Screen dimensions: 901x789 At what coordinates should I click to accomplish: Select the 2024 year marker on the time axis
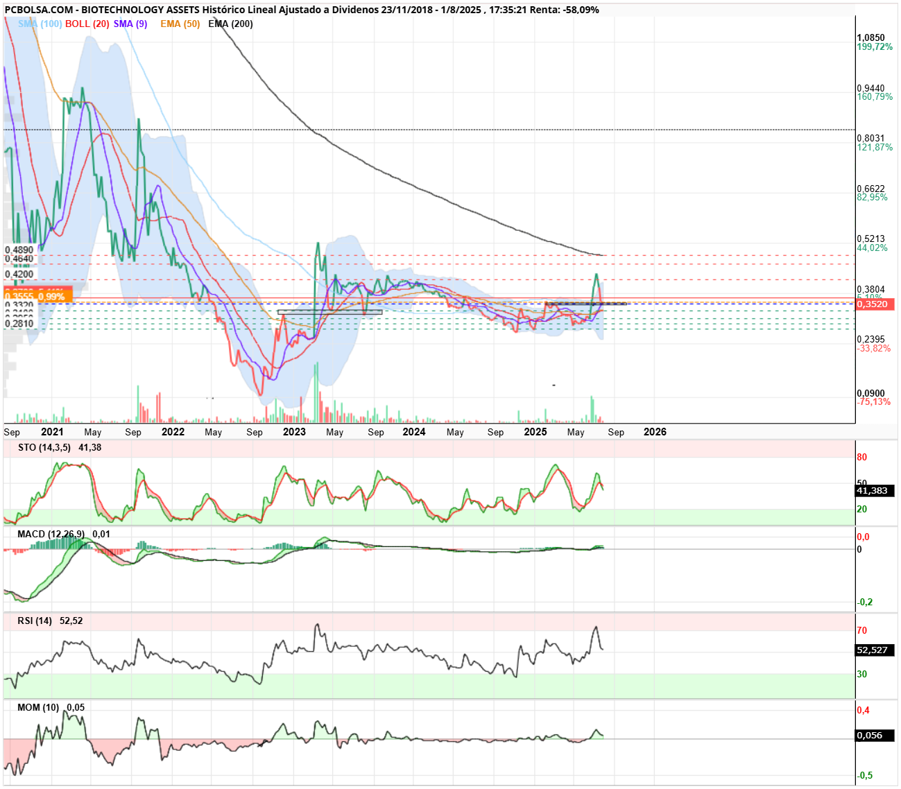[x=414, y=431]
